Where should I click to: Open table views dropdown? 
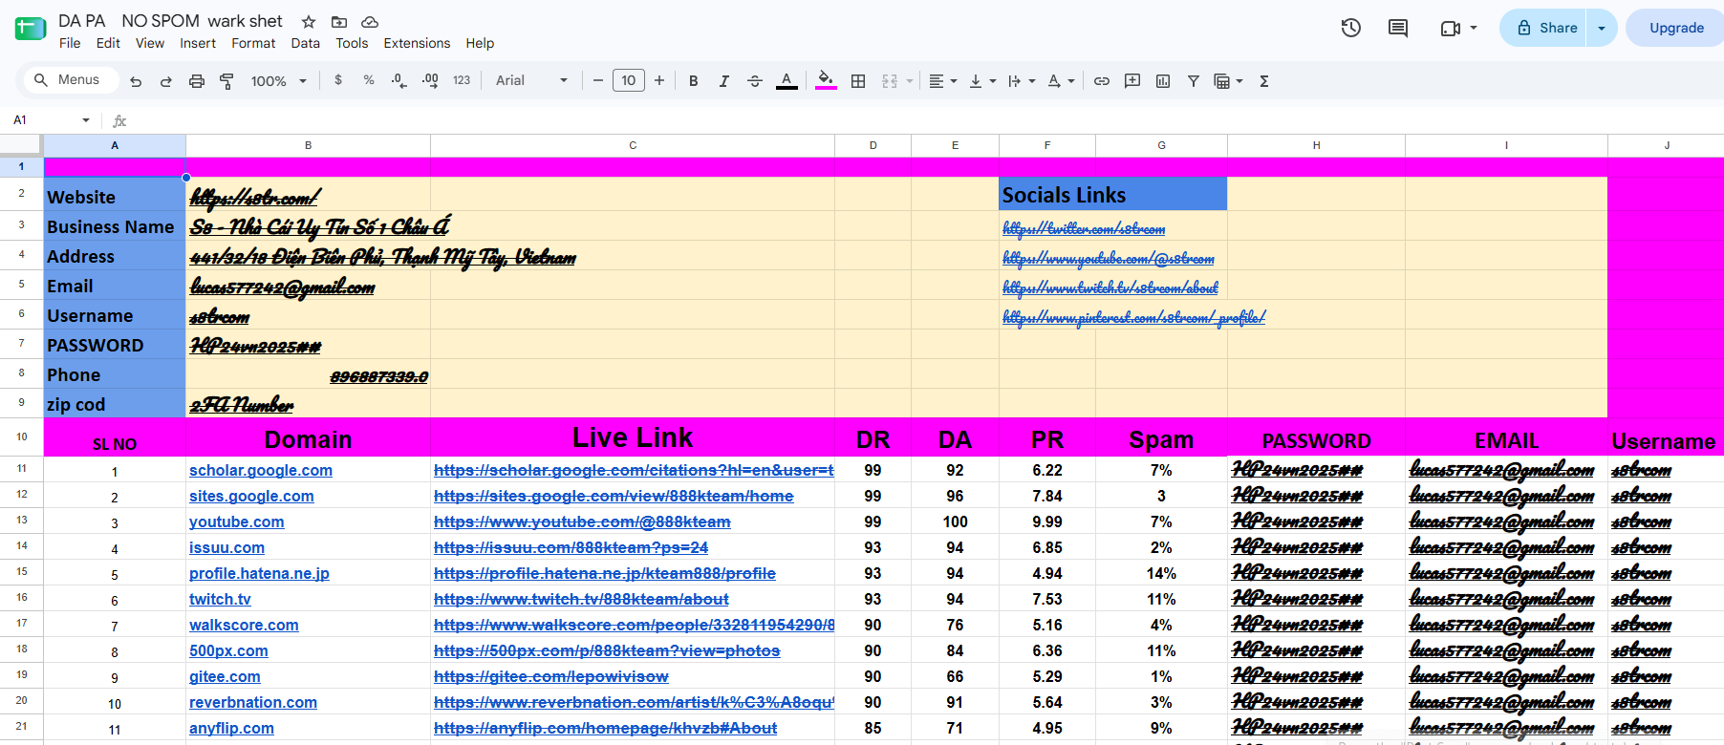click(1228, 81)
